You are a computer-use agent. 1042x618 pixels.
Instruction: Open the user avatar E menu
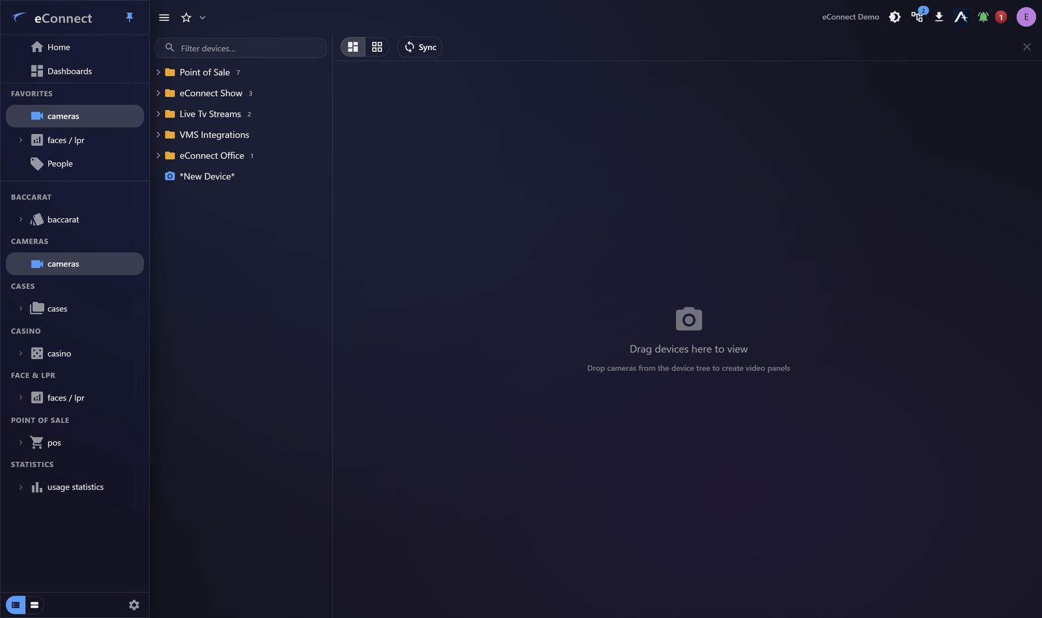coord(1026,17)
